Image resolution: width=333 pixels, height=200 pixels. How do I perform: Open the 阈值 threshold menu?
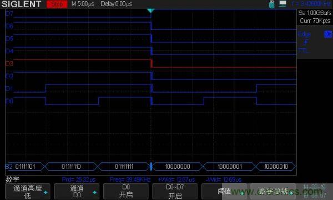tap(224, 191)
